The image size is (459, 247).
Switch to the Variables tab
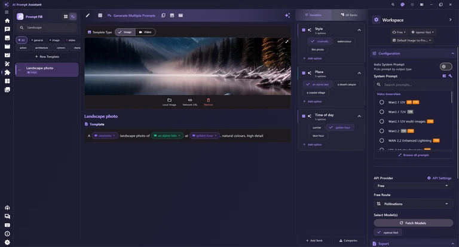pyautogui.click(x=313, y=15)
